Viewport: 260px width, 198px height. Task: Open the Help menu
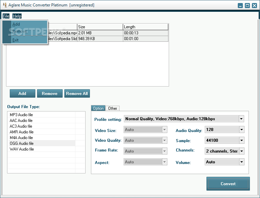click(17, 16)
